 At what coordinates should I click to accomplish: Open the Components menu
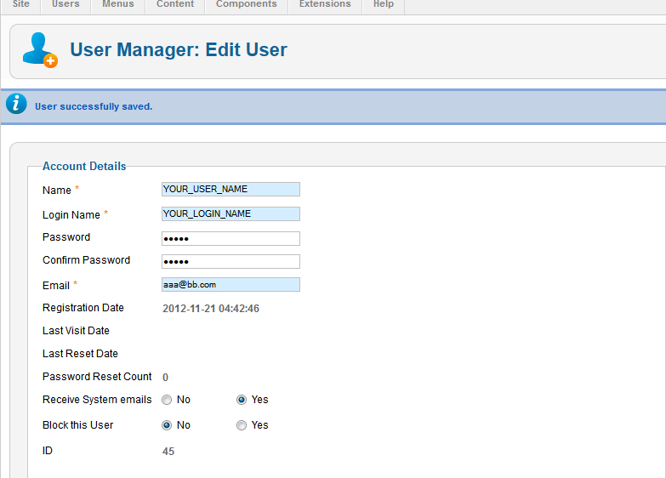pos(246,5)
